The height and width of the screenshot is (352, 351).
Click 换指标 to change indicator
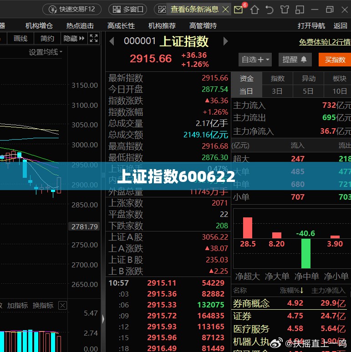click(x=43, y=305)
